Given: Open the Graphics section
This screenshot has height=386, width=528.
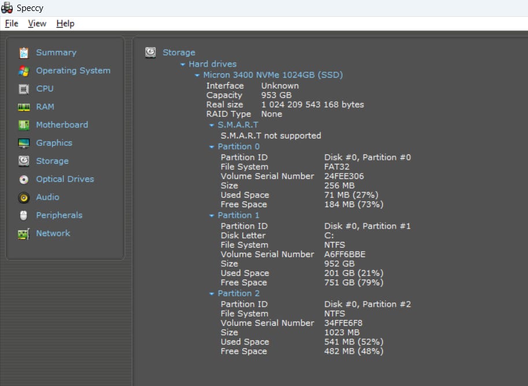Looking at the screenshot, I should [x=54, y=143].
